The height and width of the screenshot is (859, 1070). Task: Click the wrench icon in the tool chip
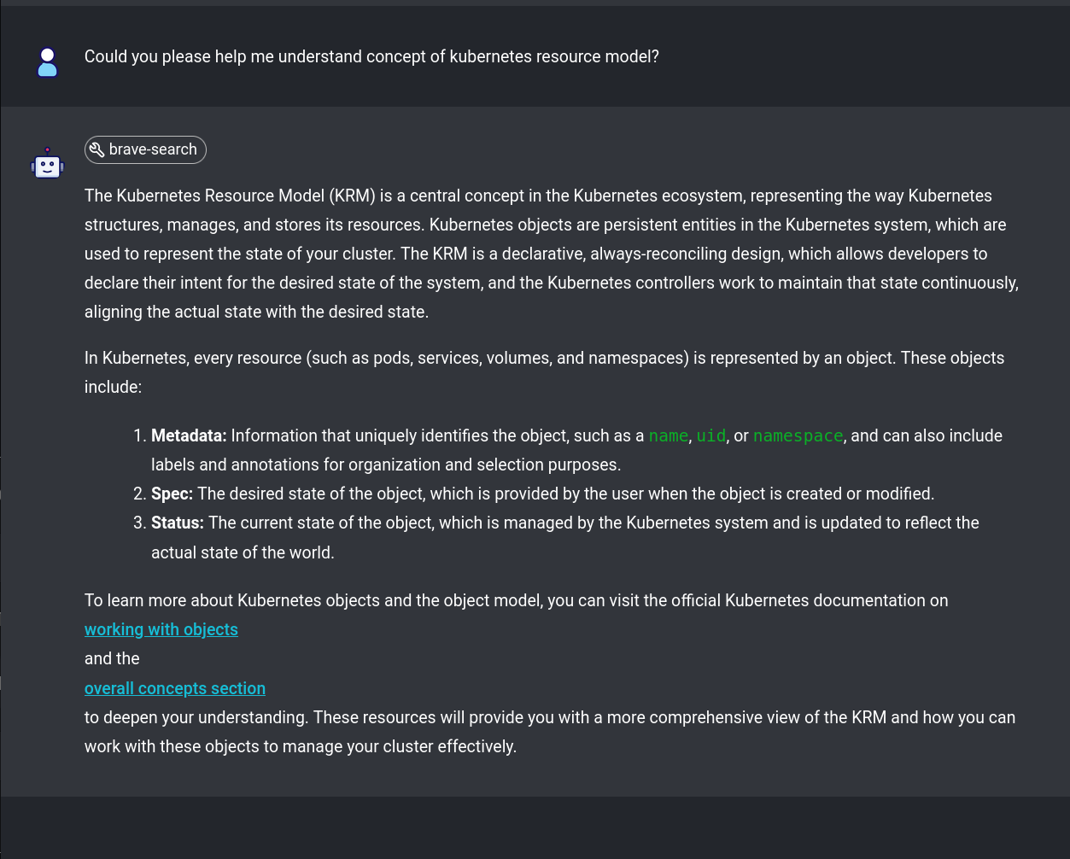pos(97,149)
